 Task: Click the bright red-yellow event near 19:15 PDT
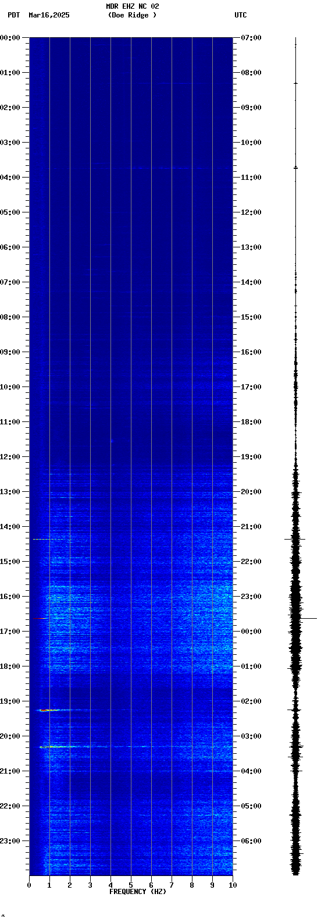pos(49,710)
